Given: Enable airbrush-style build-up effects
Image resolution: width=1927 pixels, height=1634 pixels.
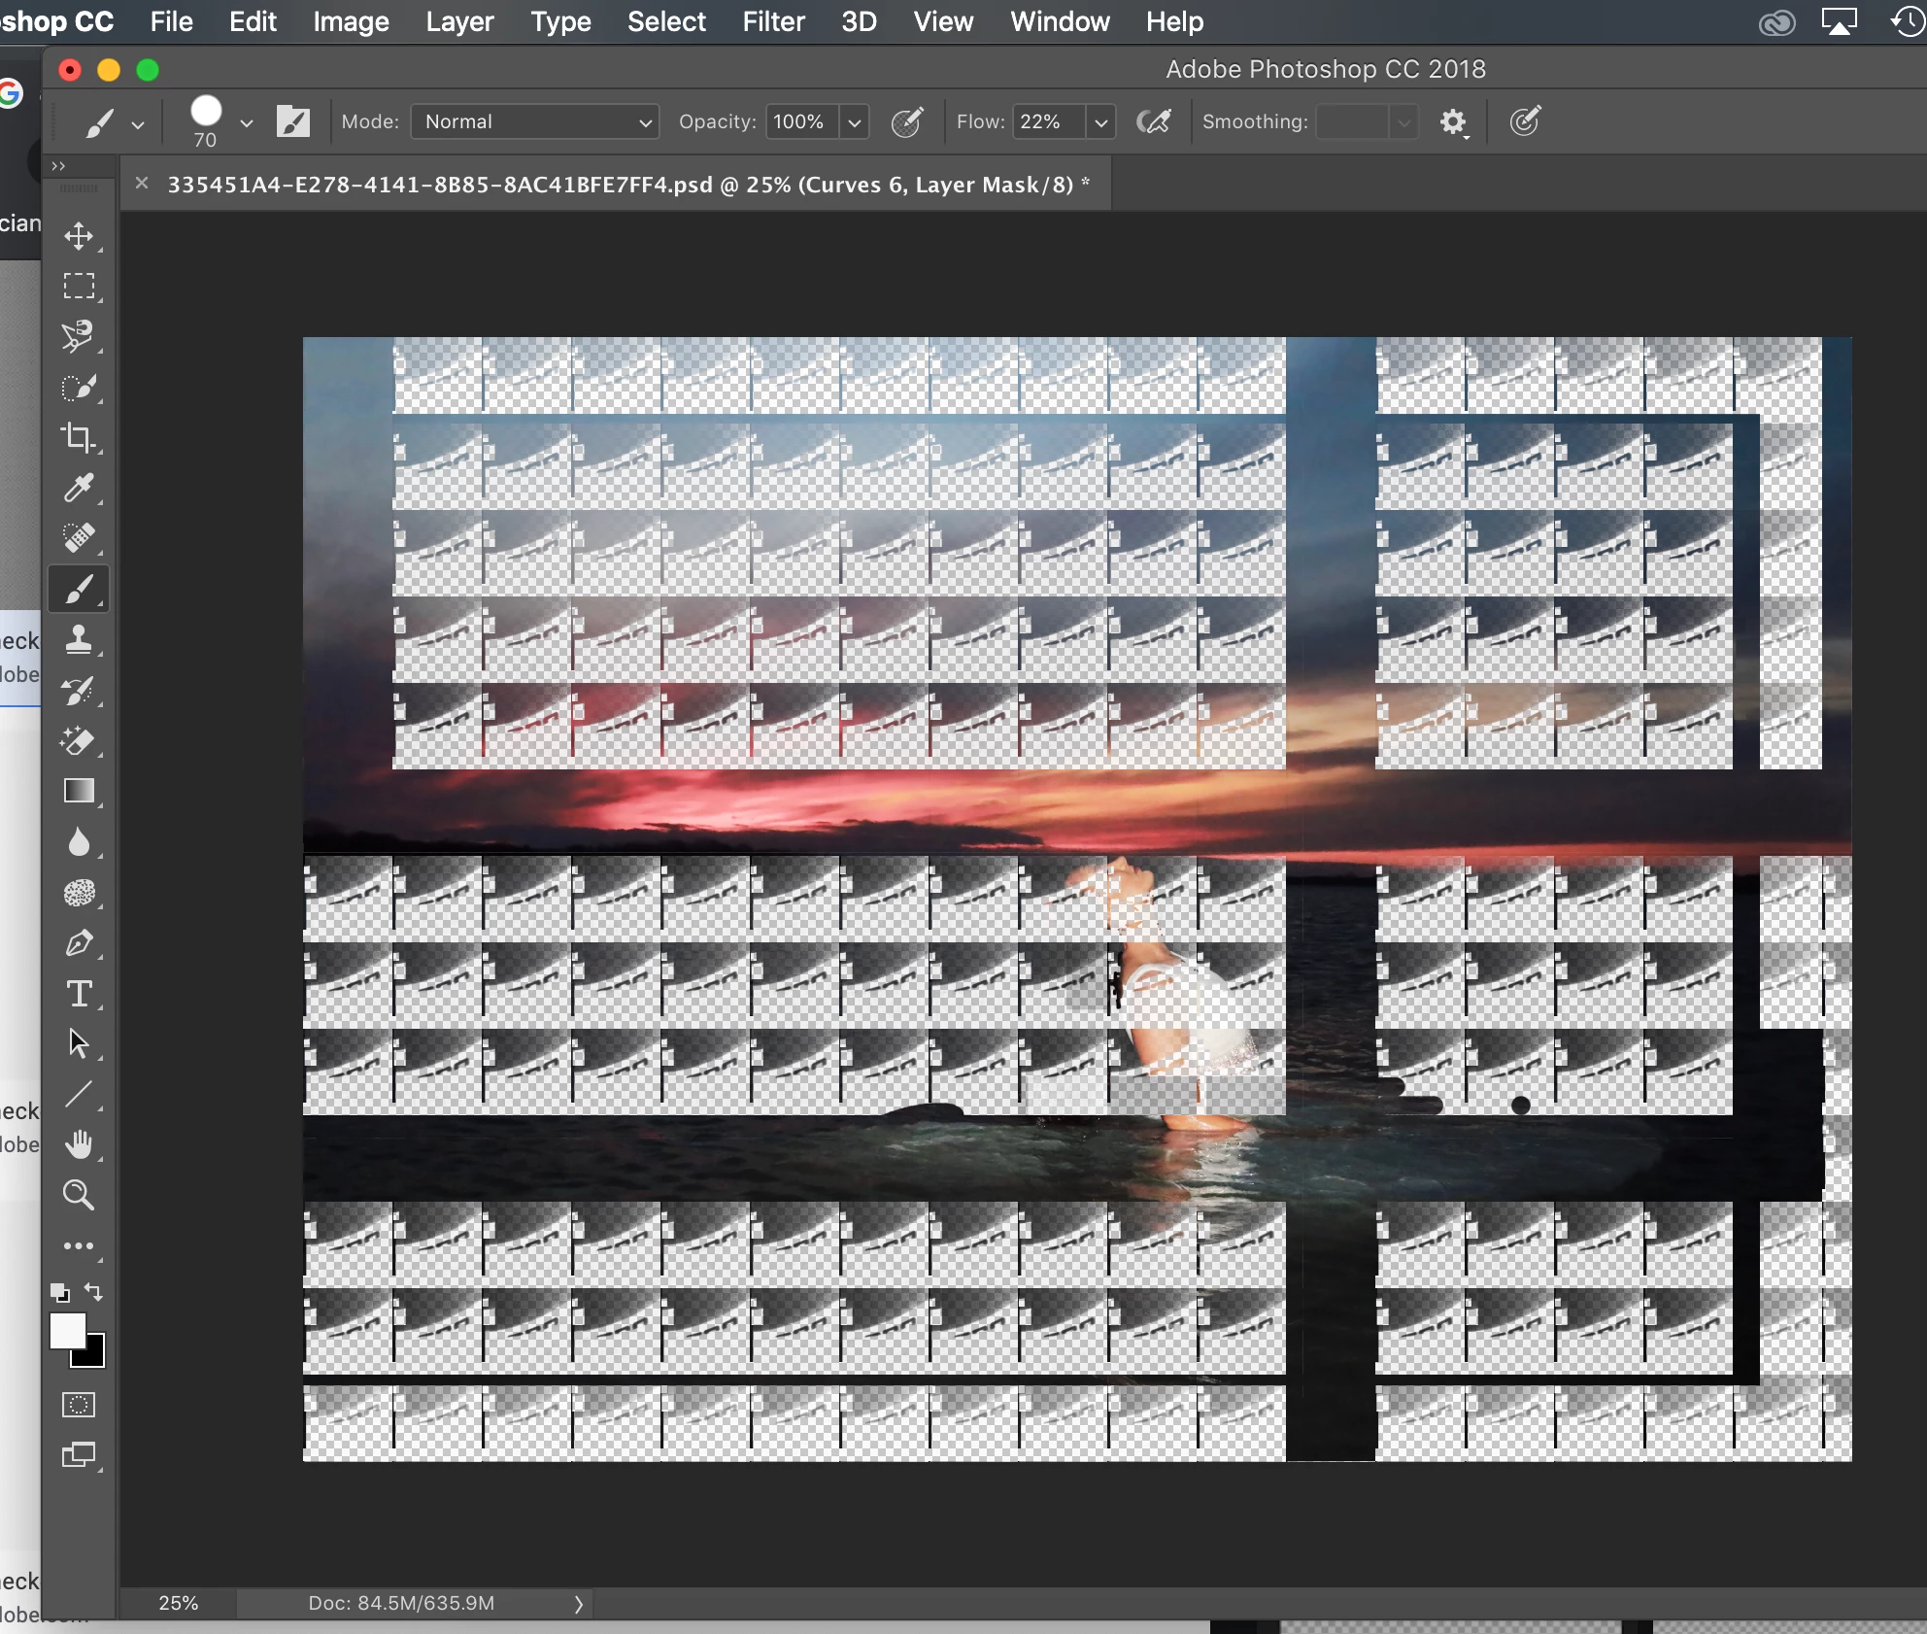Looking at the screenshot, I should (x=1153, y=122).
